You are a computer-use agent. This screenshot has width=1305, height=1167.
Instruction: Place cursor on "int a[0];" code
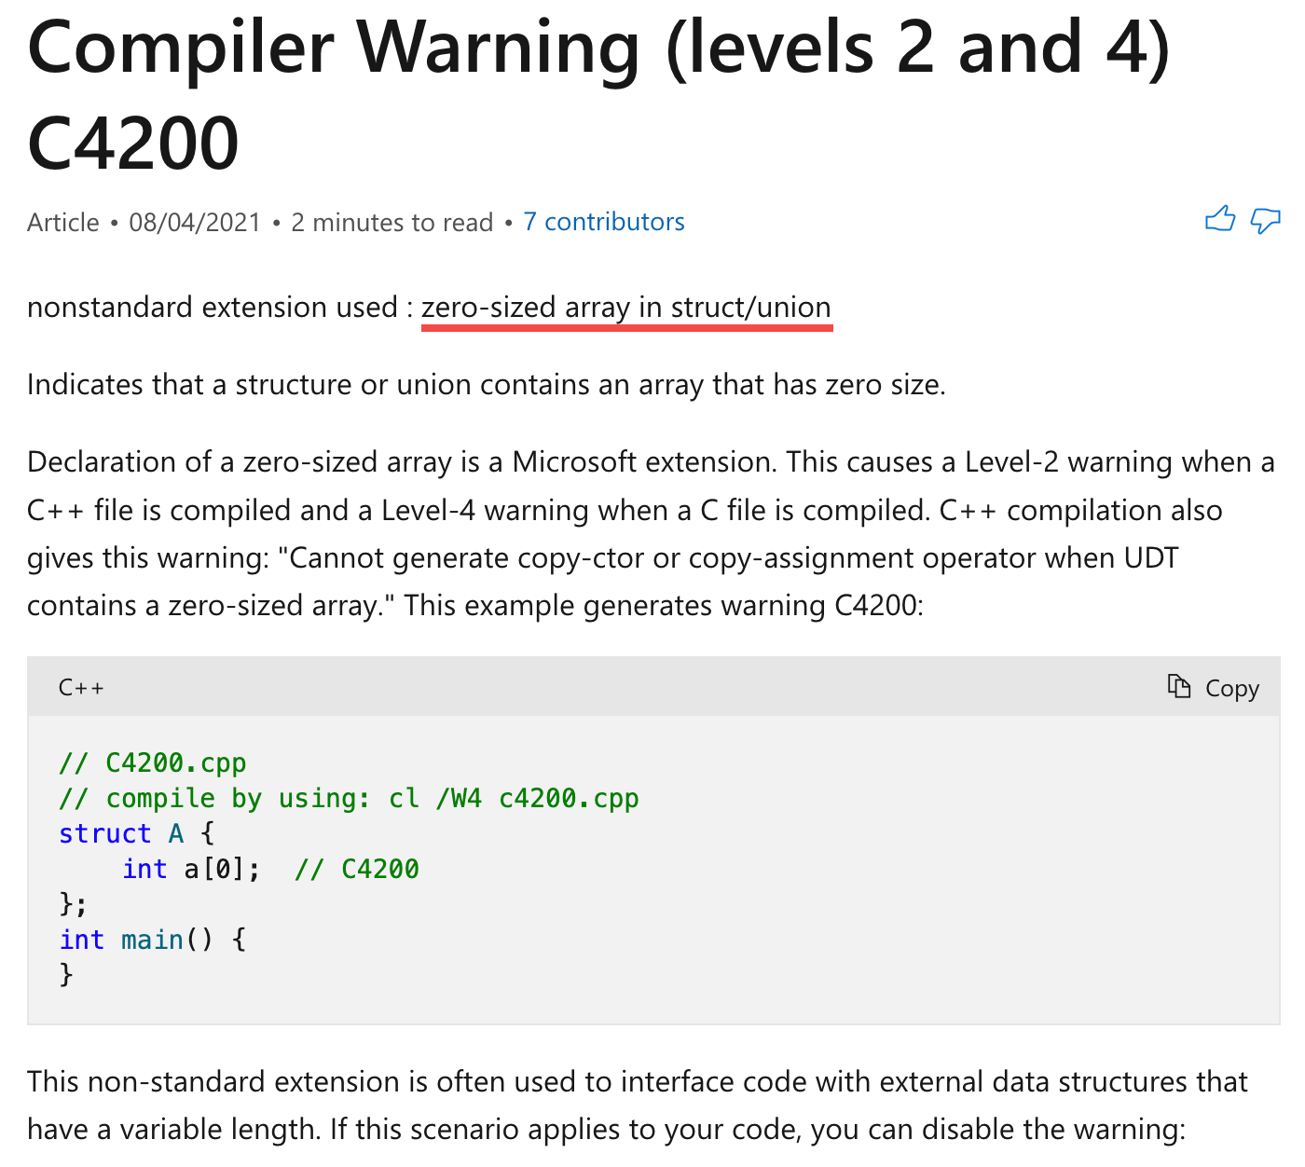coord(191,869)
